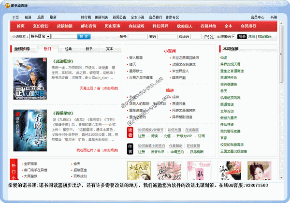Open 作家专区 in the top toolbar

(173, 17)
